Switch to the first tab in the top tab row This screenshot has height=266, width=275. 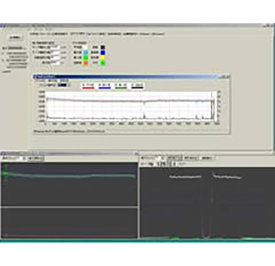48,34
